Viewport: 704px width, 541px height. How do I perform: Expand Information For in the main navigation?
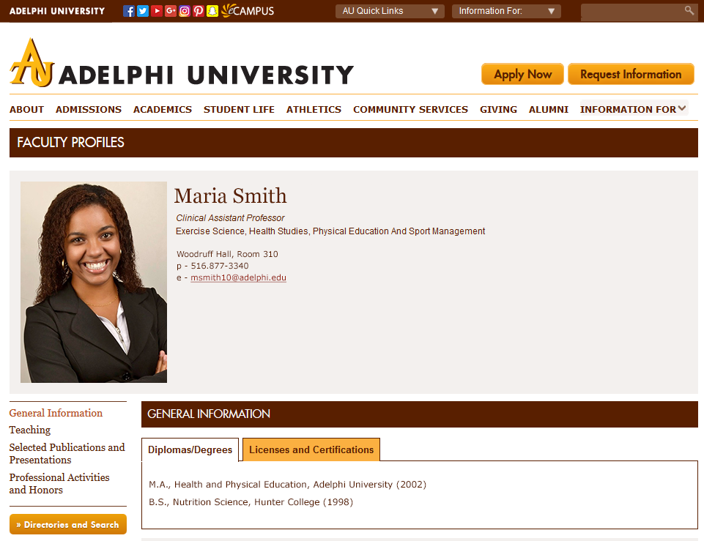[x=633, y=109]
